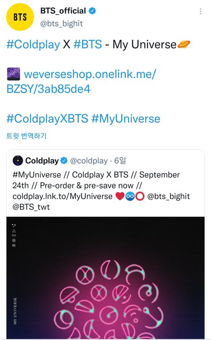Open the @bts_bighit handle under BTS_official
This screenshot has width=211, height=340.
[62, 23]
